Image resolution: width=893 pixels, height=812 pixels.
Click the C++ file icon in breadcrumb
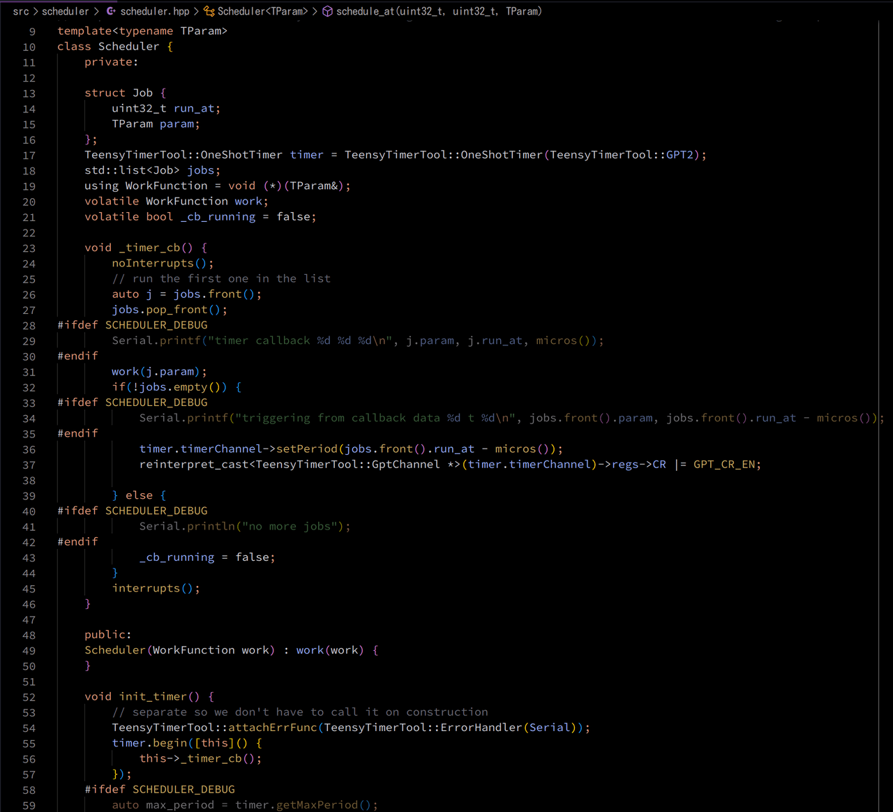click(111, 11)
